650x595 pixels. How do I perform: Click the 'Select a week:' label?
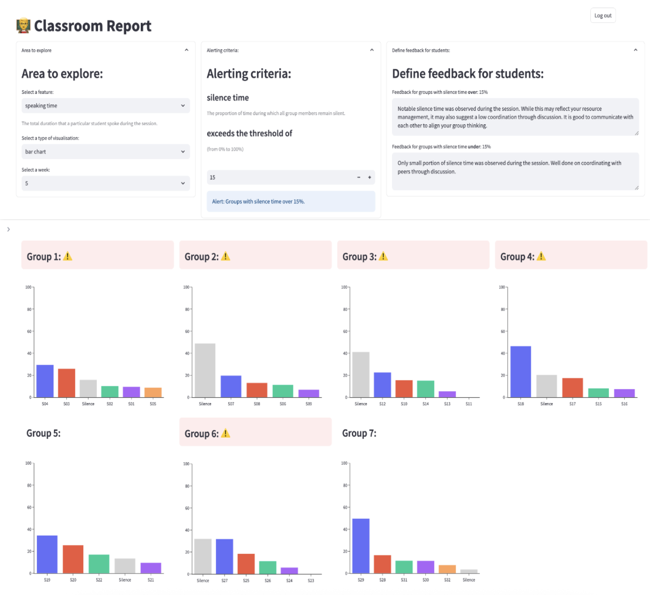pyautogui.click(x=36, y=170)
